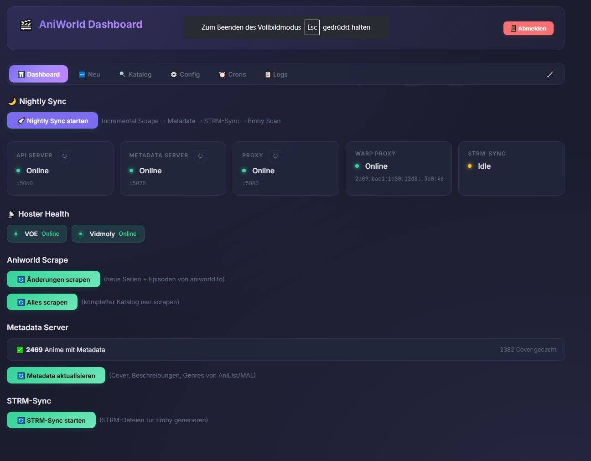
Task: Select the VOE Online hoster badge
Action: [37, 234]
